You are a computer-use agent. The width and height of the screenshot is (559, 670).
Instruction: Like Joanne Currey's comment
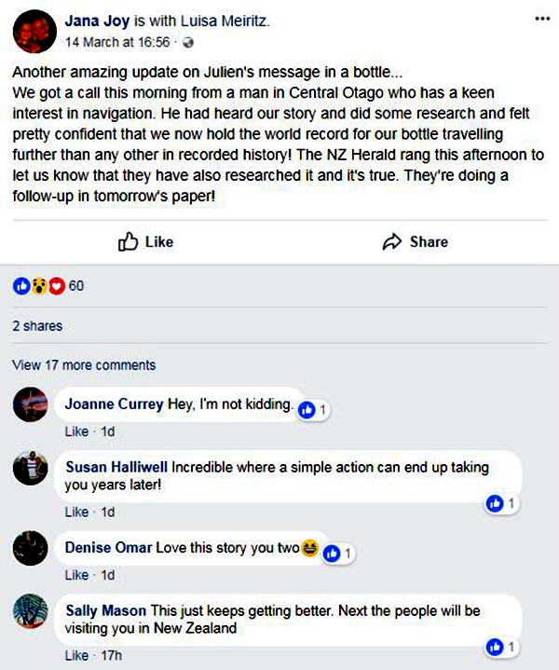[76, 431]
